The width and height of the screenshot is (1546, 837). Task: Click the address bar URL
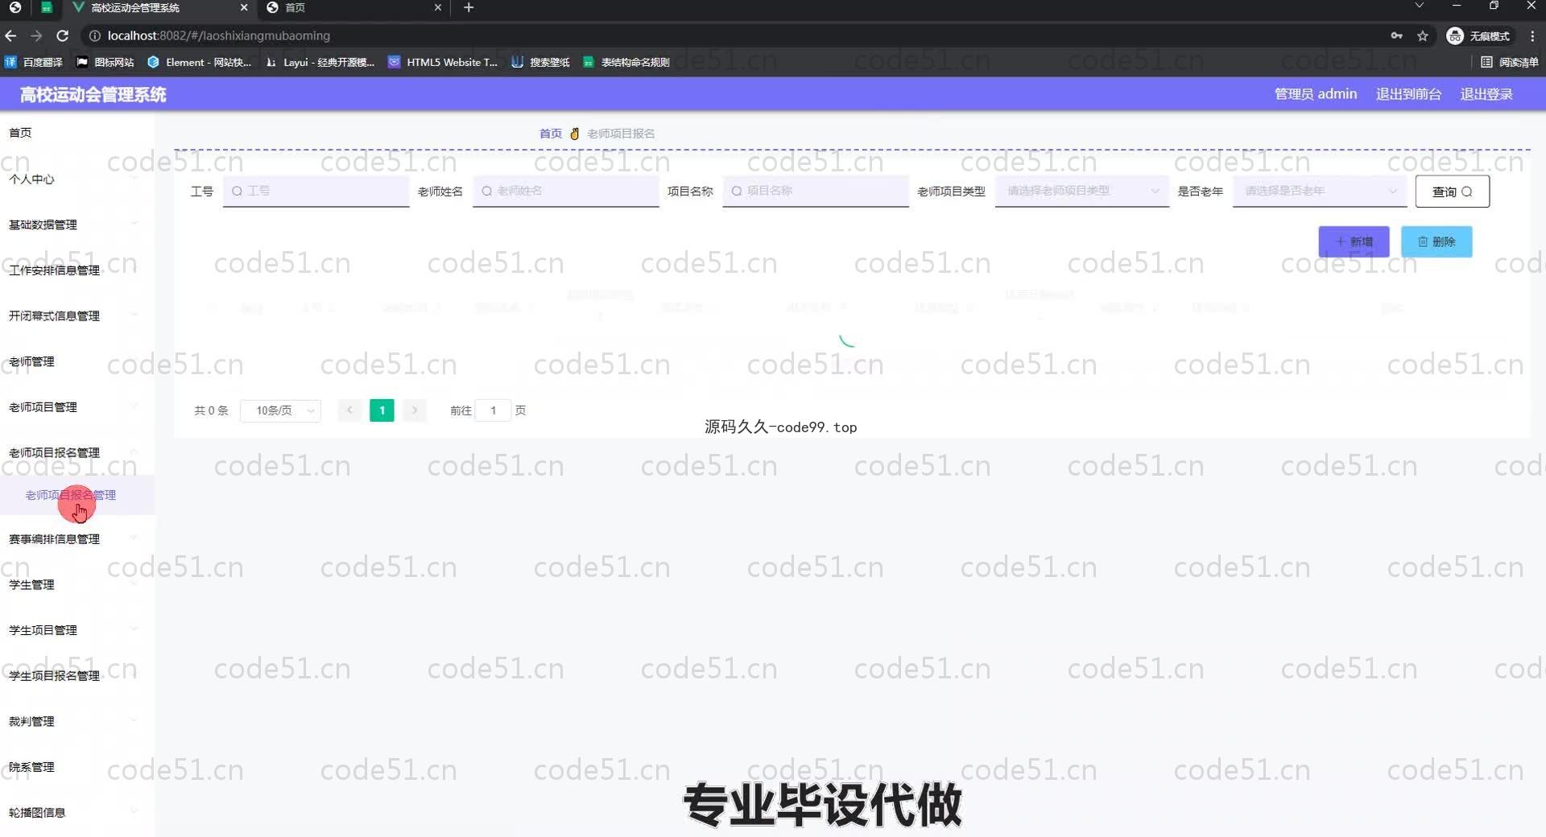click(218, 35)
